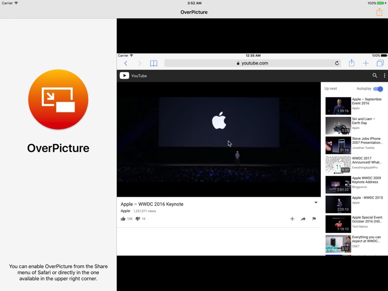Viewport: 388px width, 291px height.
Task: Tap the orange OverPicture app logo
Action: click(x=58, y=99)
